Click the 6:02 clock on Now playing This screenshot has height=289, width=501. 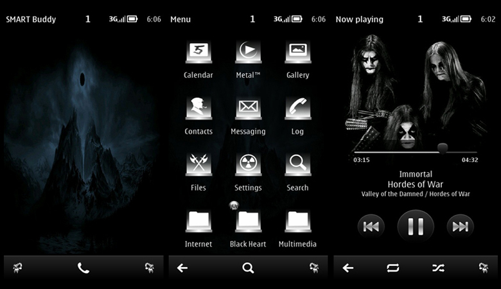(488, 19)
